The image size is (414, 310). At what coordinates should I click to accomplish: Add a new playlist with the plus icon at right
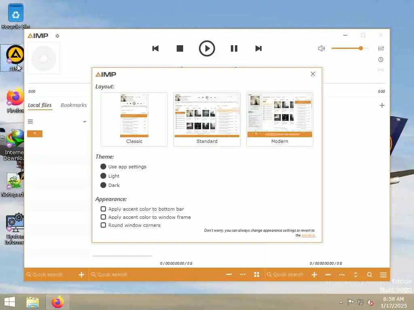[382, 105]
